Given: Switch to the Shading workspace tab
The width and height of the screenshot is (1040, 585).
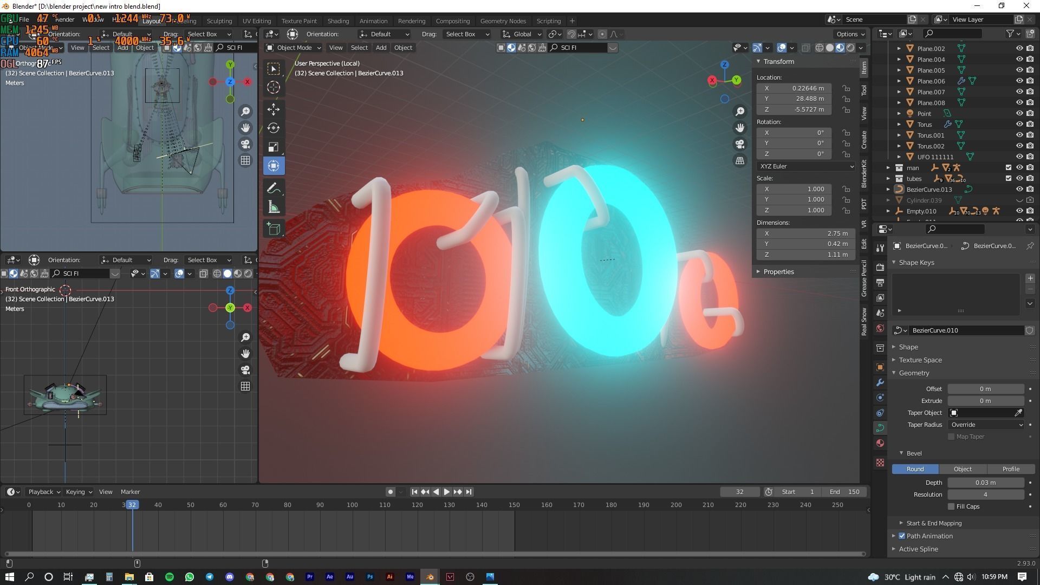Looking at the screenshot, I should [x=338, y=21].
